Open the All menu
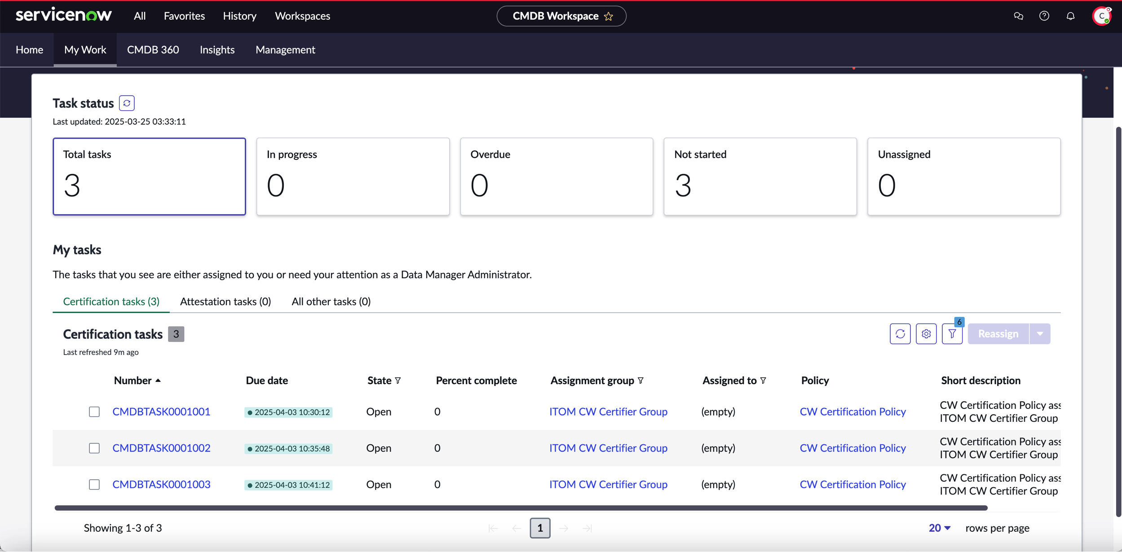 [x=140, y=16]
